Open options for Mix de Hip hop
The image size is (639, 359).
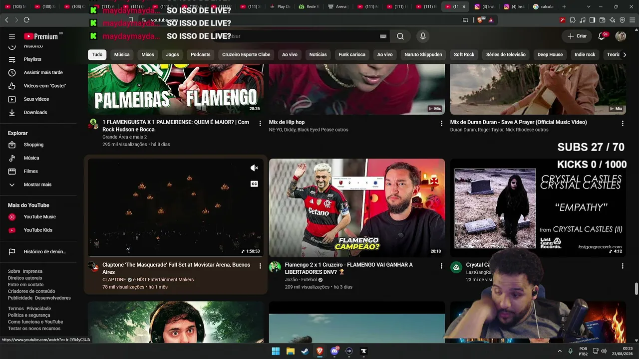(x=441, y=123)
